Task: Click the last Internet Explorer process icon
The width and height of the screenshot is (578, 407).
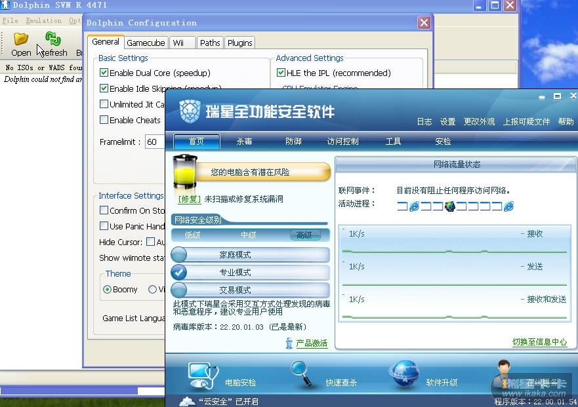Action: point(508,206)
